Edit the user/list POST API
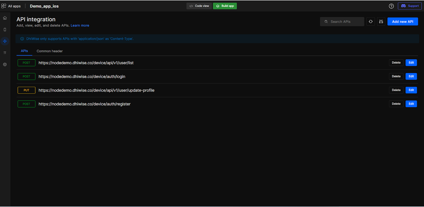Viewport: 424px width, 207px height. click(411, 63)
